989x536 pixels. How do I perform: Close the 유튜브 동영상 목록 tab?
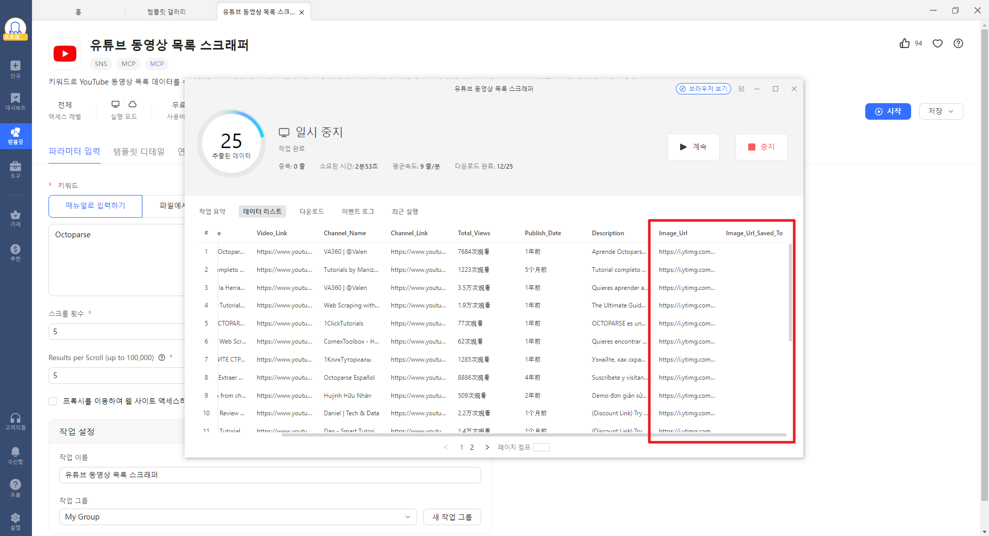pos(302,12)
